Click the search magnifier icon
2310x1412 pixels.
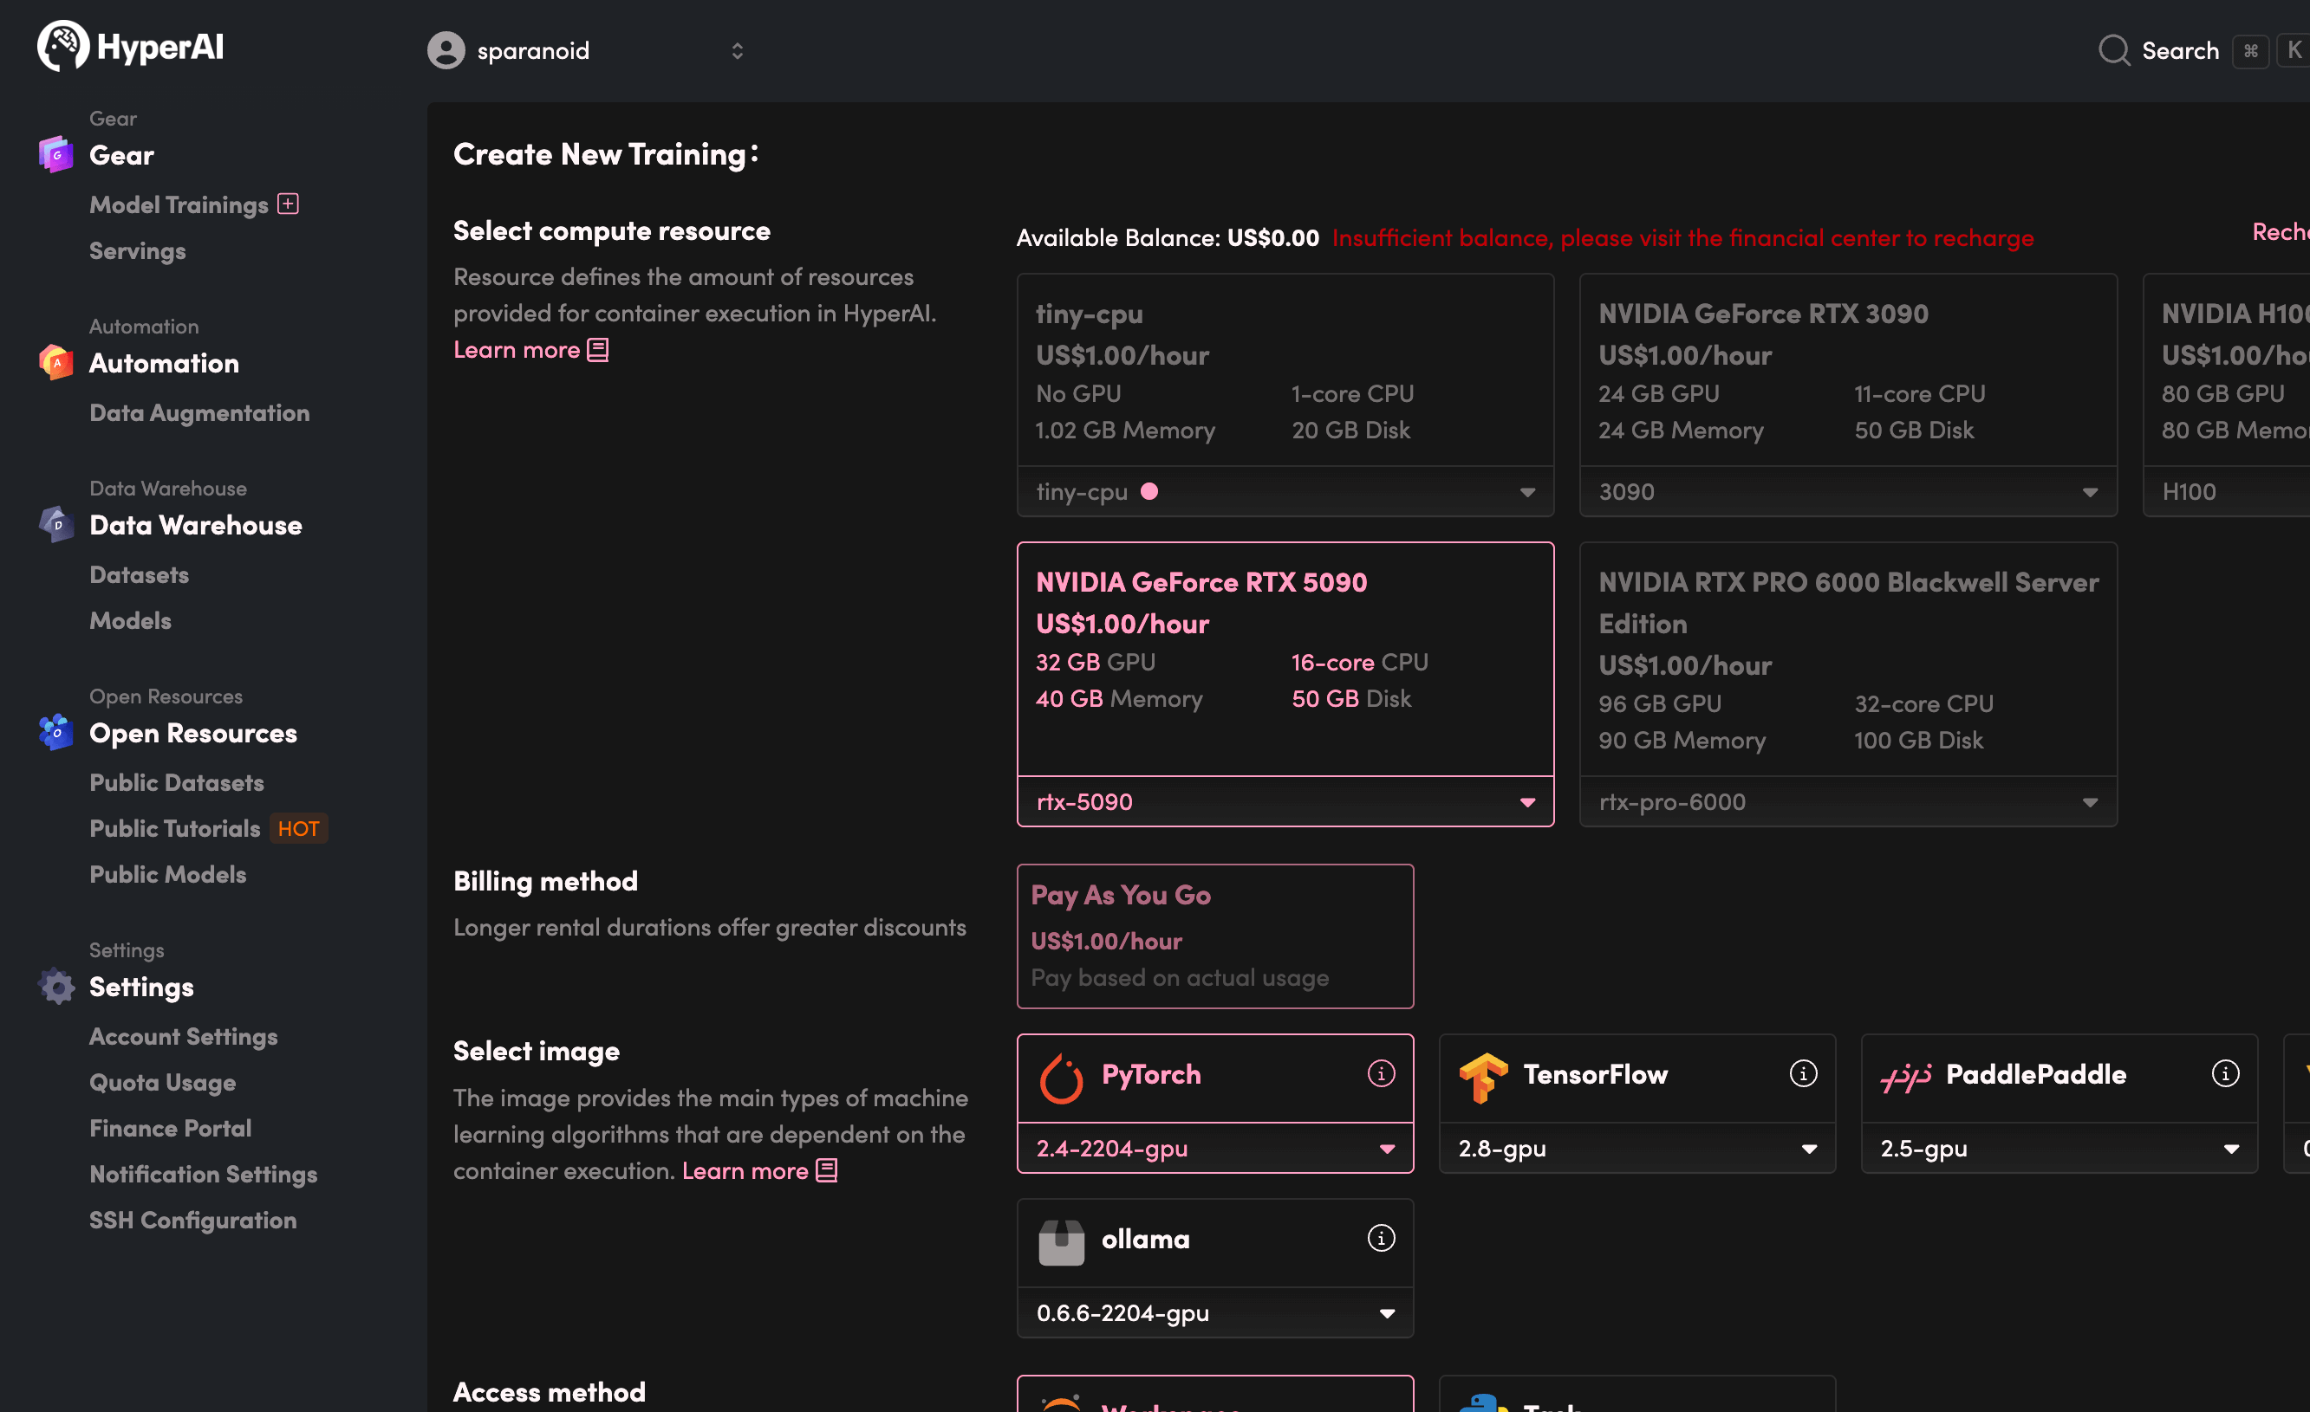click(x=2113, y=49)
